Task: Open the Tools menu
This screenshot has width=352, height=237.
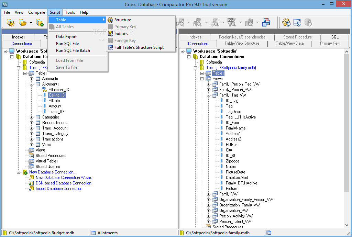Action: [70, 12]
